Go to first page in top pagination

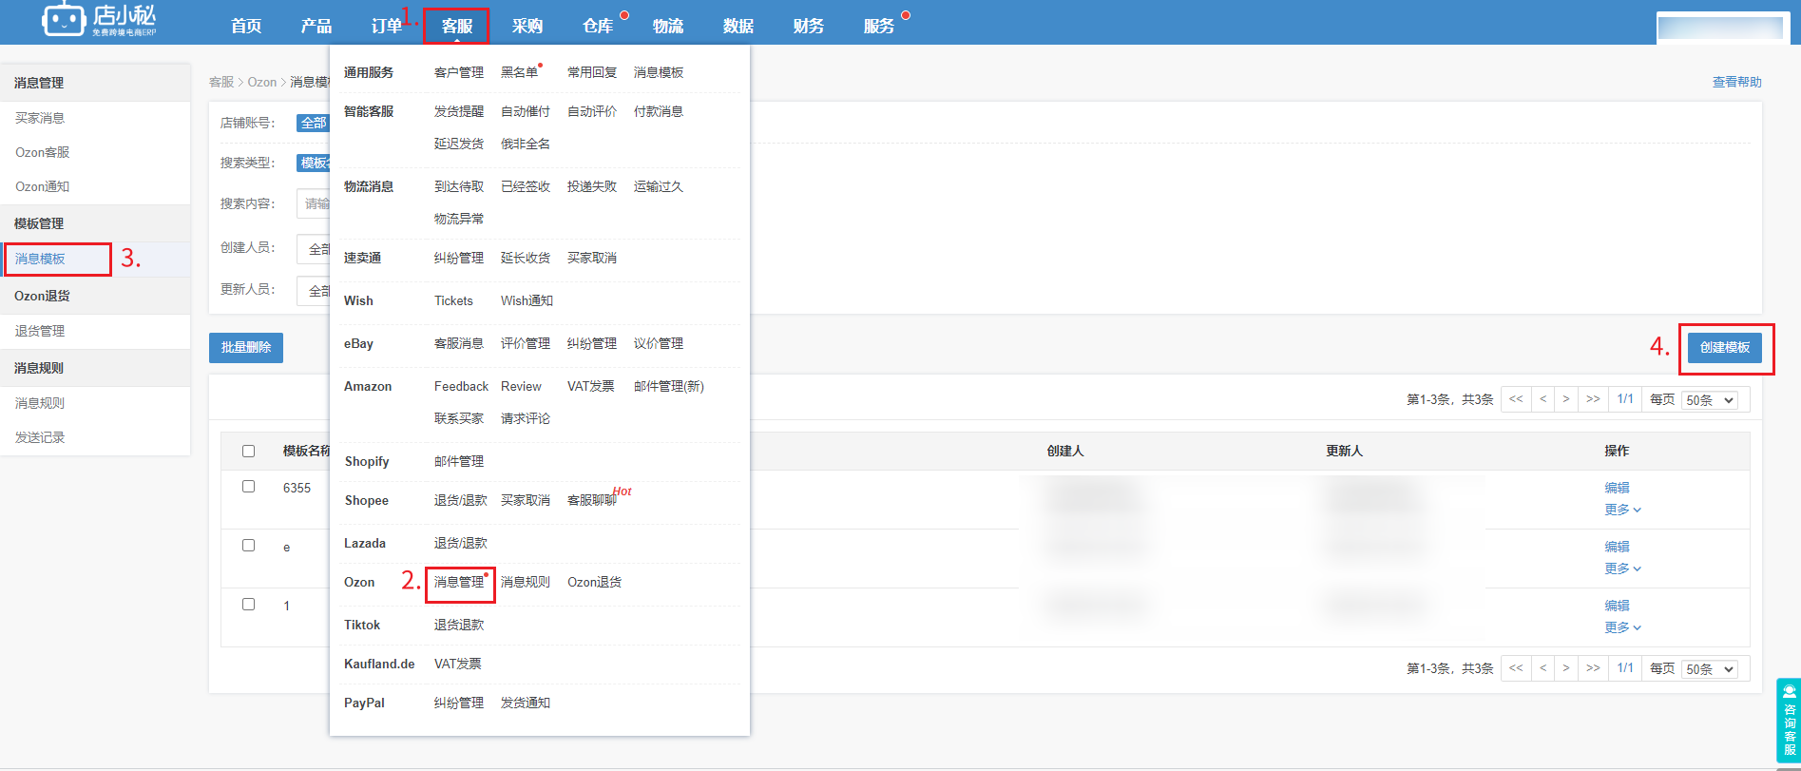(1516, 399)
